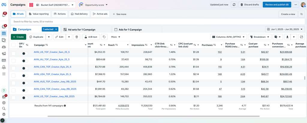Screen dimensions: 307x123
Task: Toggle AVNI_CAN_TOF_Creator_Kyle_25_5 campaign switch
Action: pos(25,68)
